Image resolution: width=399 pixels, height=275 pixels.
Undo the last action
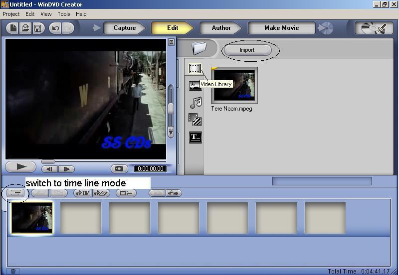[55, 28]
